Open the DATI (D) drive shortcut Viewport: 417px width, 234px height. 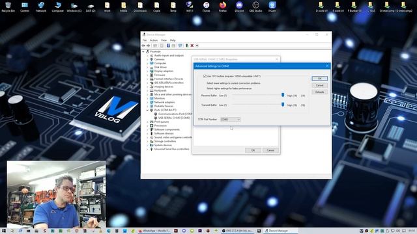[91, 7]
